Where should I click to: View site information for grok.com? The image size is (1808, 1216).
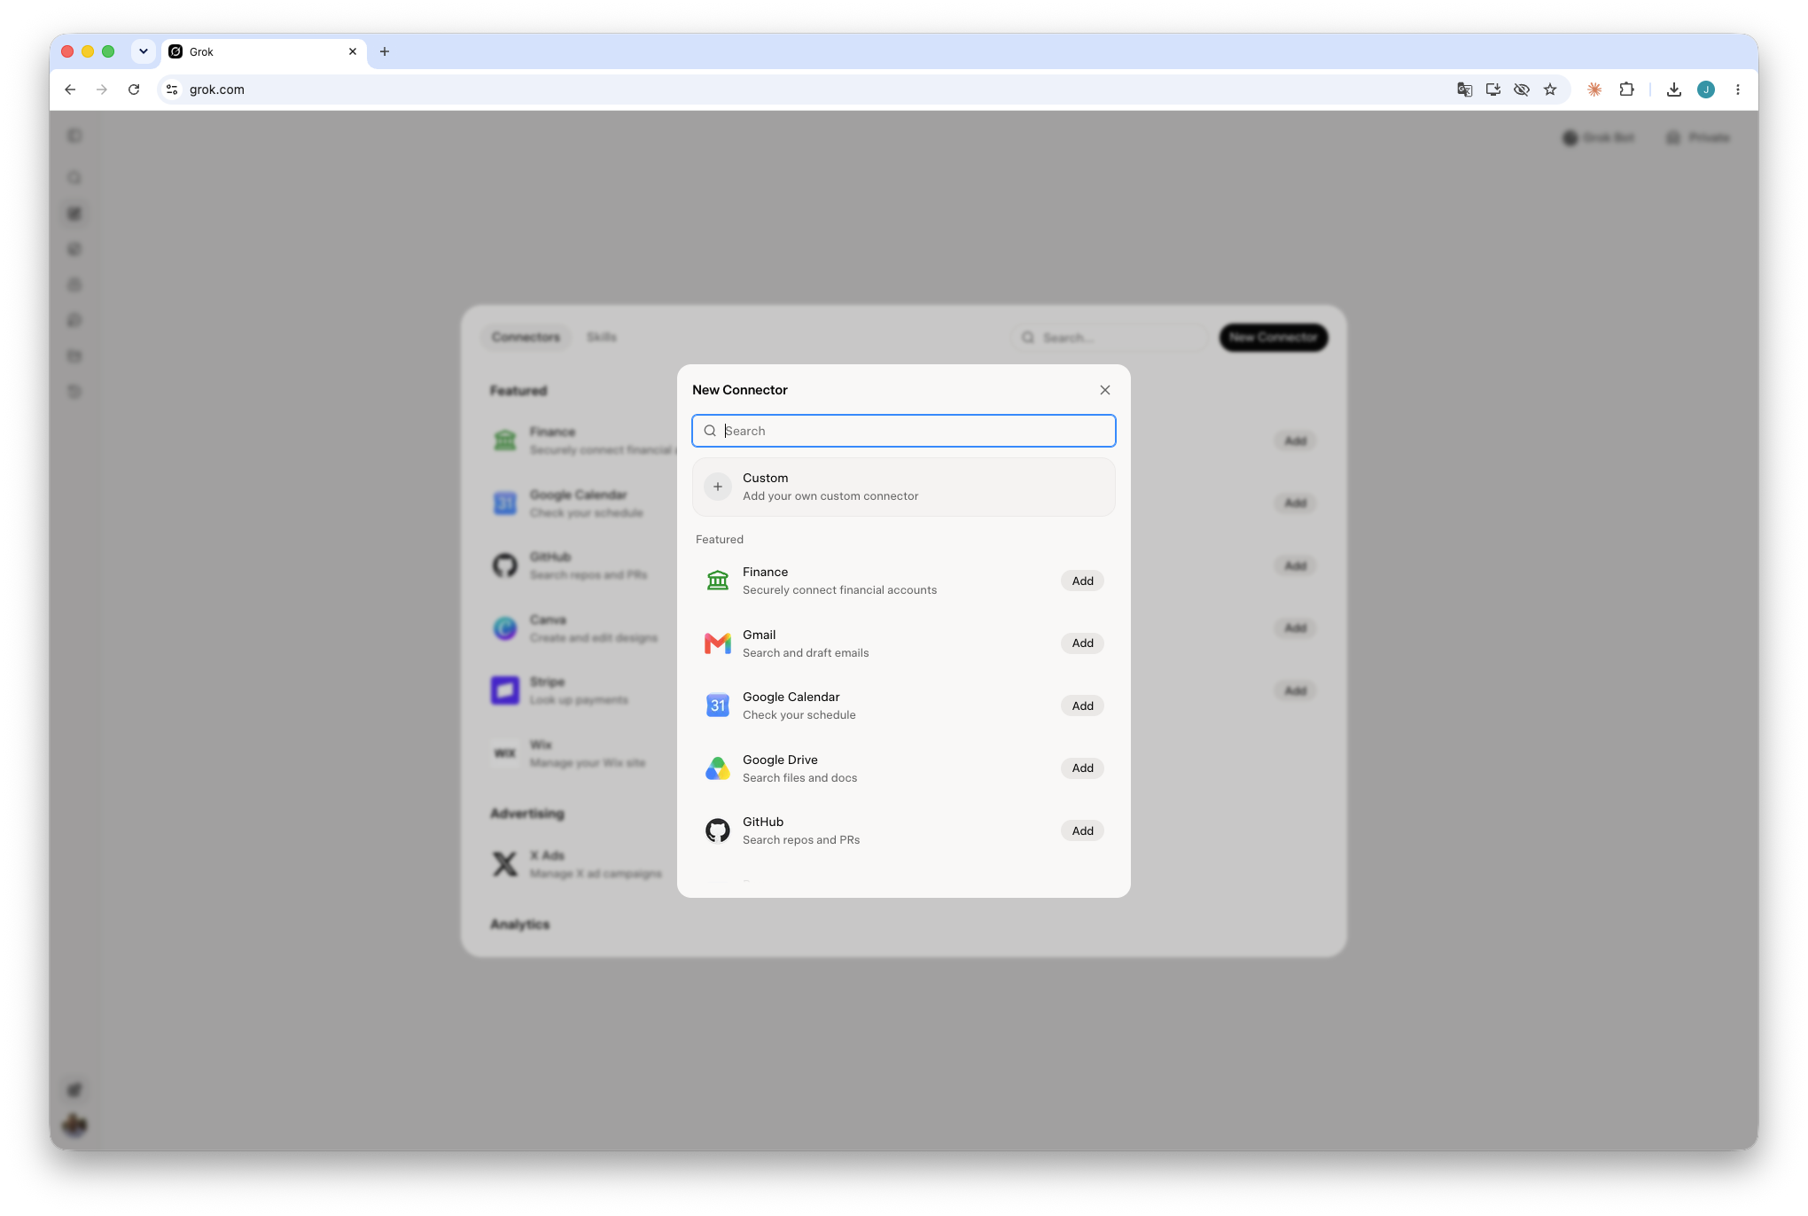(x=173, y=90)
